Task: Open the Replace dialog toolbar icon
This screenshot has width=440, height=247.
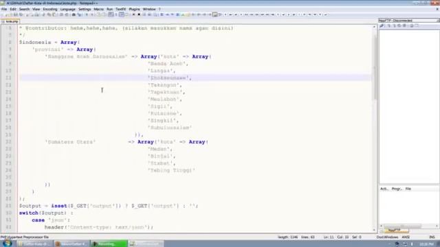Action: coord(80,14)
